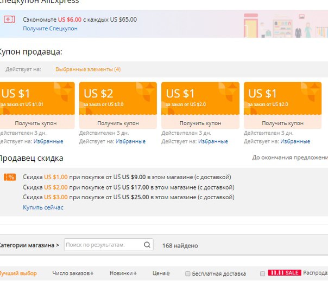
Task: Enable Бесплатная доставка checkbox
Action: 188,273
